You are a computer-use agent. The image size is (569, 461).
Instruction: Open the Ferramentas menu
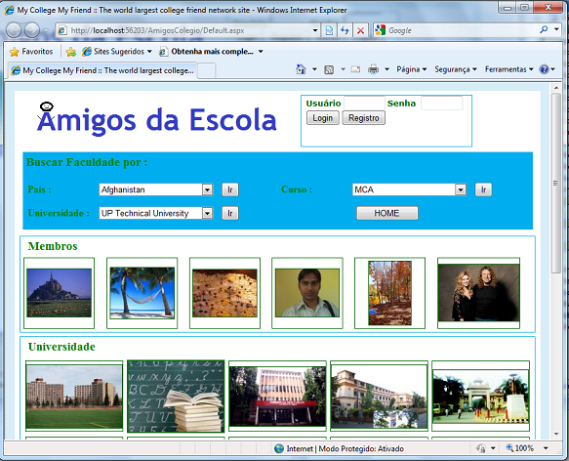[x=508, y=69]
